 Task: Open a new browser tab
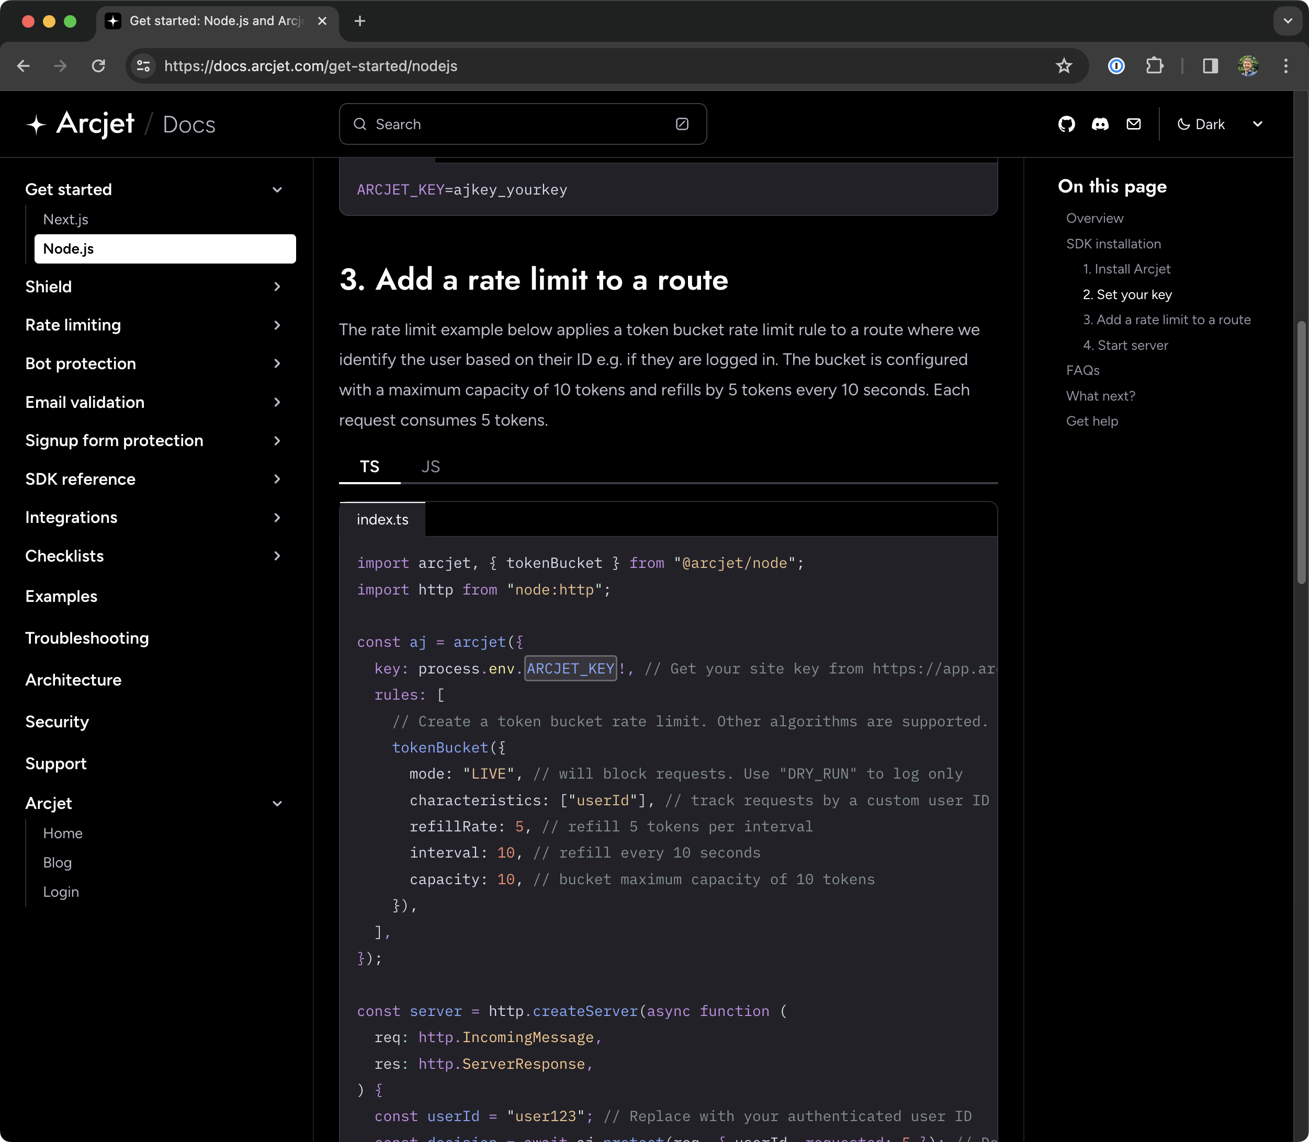coord(359,21)
